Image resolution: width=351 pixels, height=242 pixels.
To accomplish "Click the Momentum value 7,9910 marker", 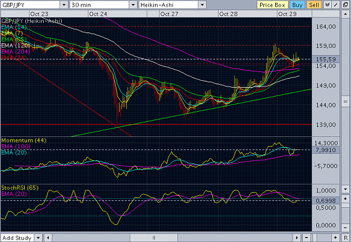I will click(326, 150).
